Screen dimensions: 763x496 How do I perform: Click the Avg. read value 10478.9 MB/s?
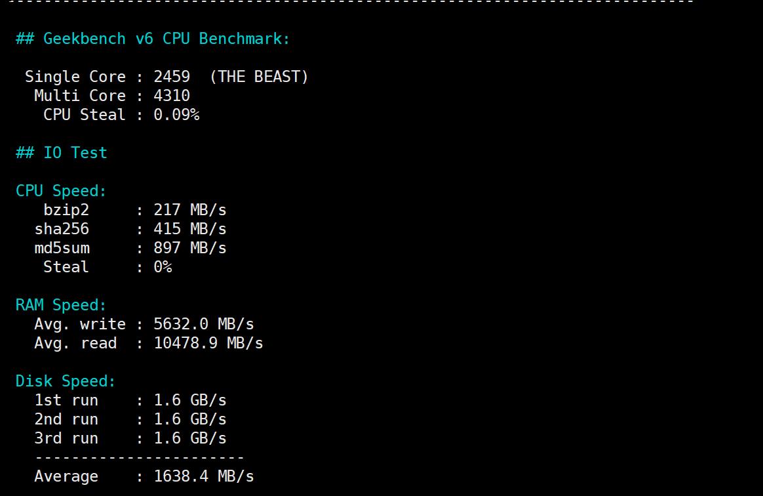pos(208,343)
